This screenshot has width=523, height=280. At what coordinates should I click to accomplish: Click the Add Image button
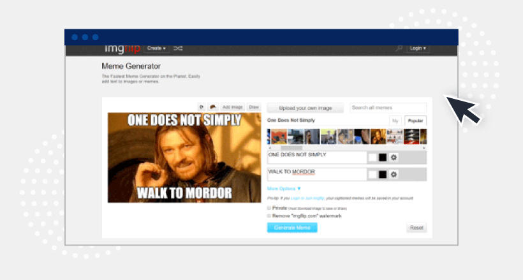click(x=233, y=107)
